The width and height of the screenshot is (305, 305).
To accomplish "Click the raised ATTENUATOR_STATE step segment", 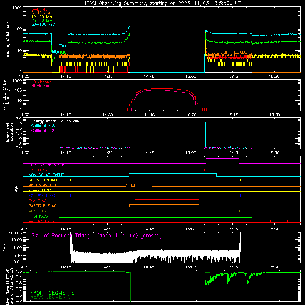I will (x=222, y=159).
